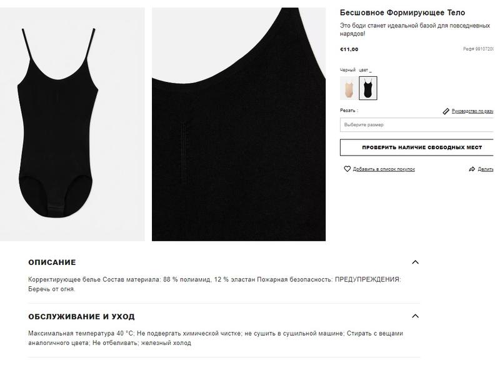
Task: Open the close-up neckline product image
Action: click(239, 124)
